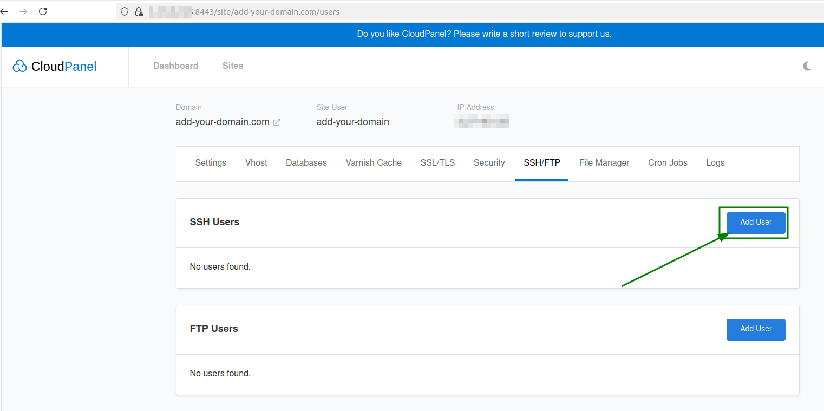The width and height of the screenshot is (824, 411).
Task: Switch to the Settings tab
Action: tap(211, 163)
